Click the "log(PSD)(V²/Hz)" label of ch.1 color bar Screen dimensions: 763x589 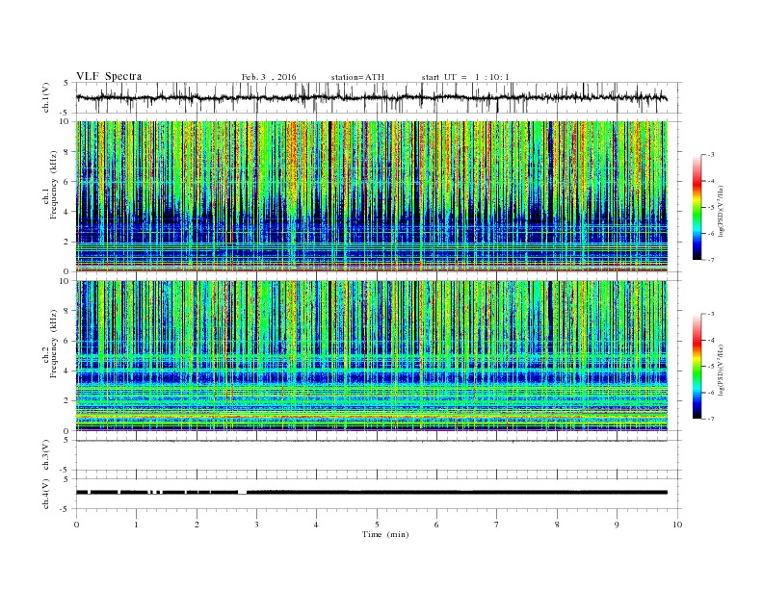(722, 212)
